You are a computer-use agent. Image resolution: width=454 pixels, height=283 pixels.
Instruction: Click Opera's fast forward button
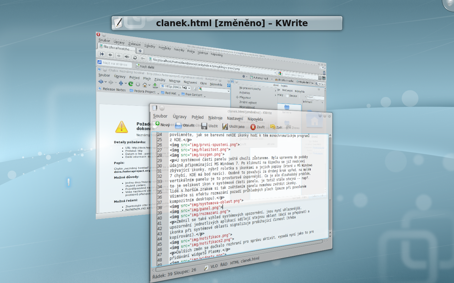click(127, 56)
